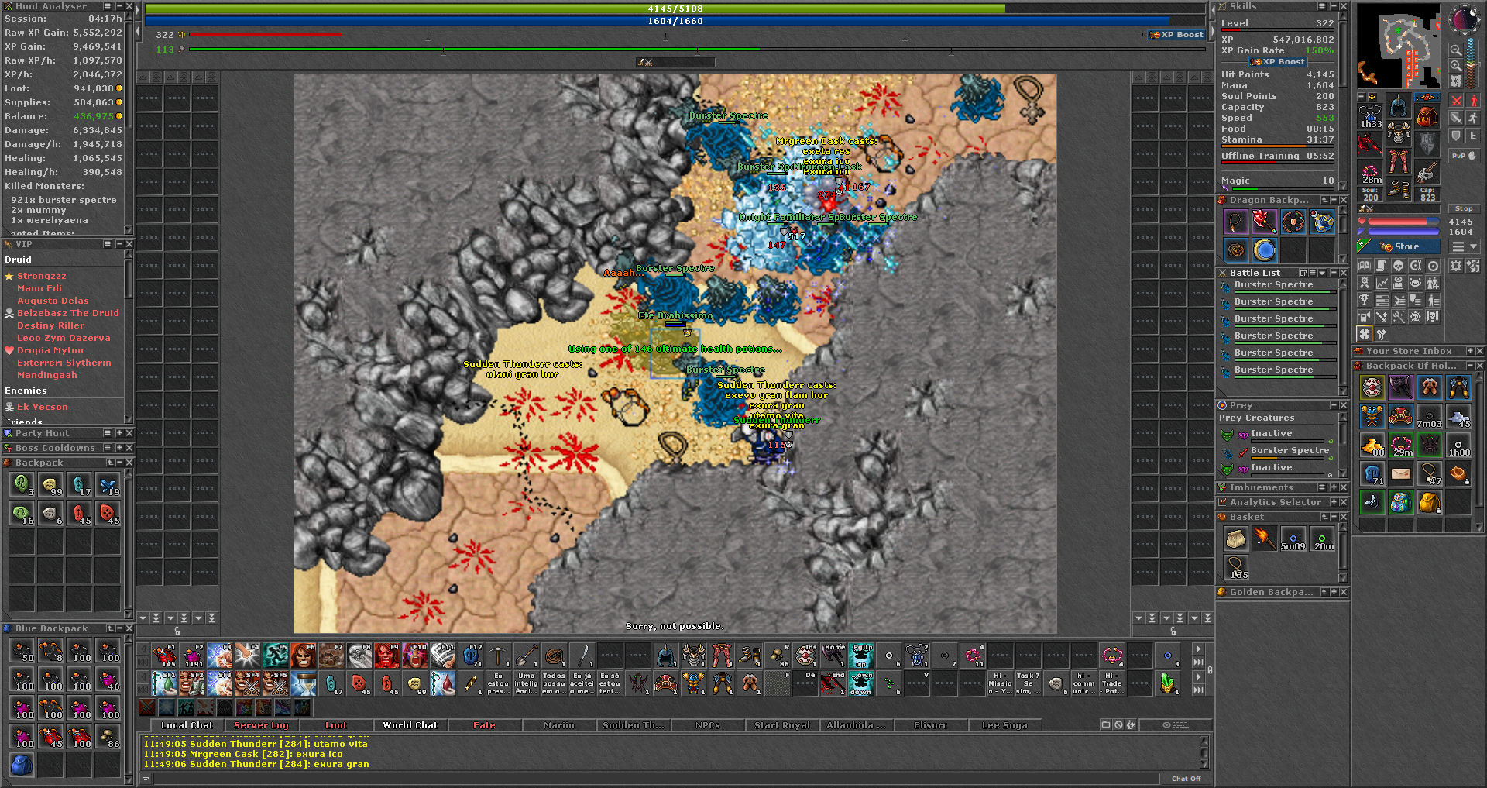Enable offensive fighting crossed swords mode
1487x788 pixels.
(x=1456, y=101)
